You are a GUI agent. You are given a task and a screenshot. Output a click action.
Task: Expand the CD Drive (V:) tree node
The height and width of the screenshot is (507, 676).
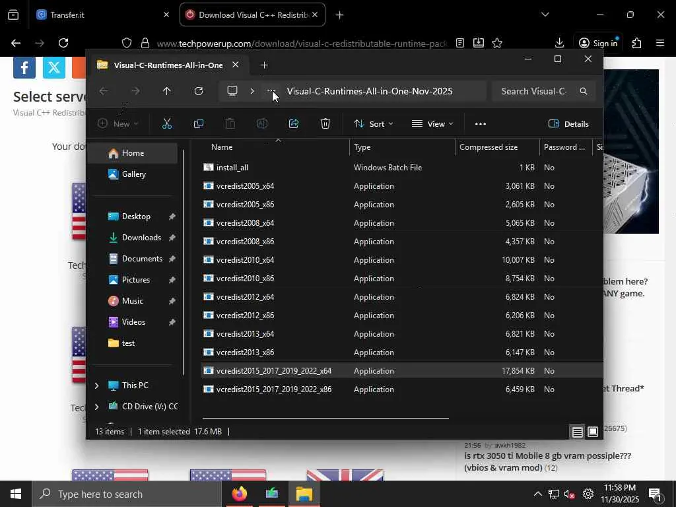pos(96,407)
